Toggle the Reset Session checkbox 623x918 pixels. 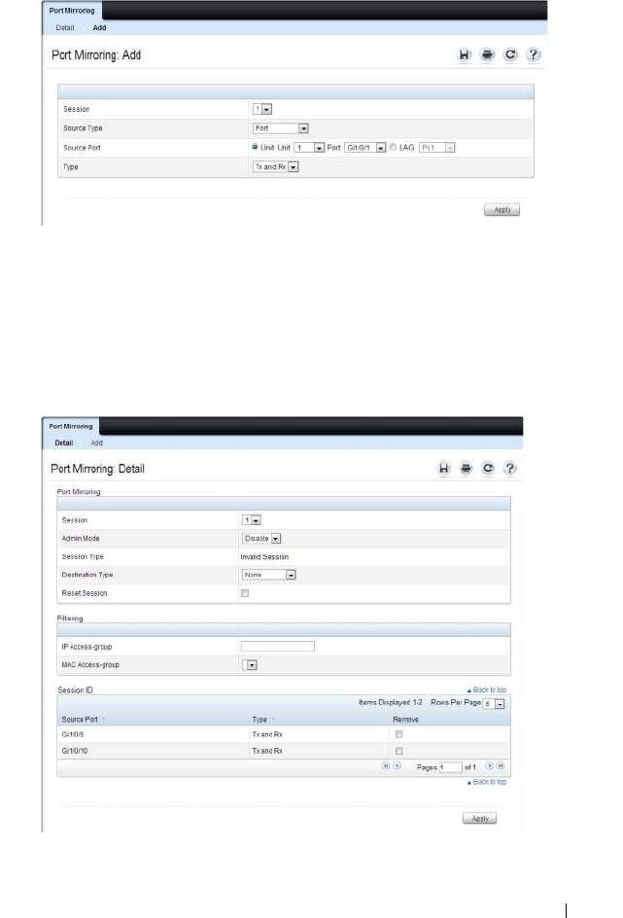pos(245,593)
